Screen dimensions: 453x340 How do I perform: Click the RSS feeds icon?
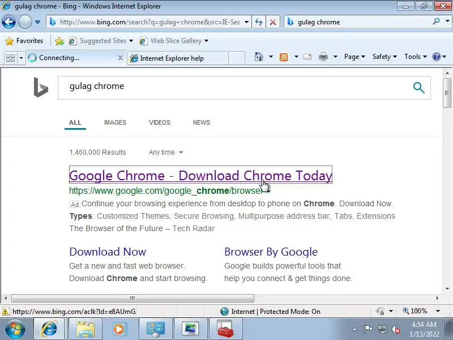click(284, 57)
